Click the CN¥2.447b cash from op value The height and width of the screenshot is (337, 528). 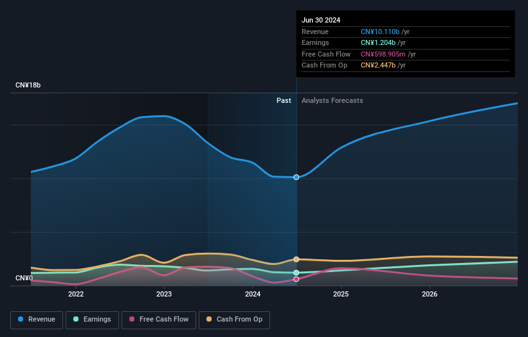pyautogui.click(x=378, y=66)
